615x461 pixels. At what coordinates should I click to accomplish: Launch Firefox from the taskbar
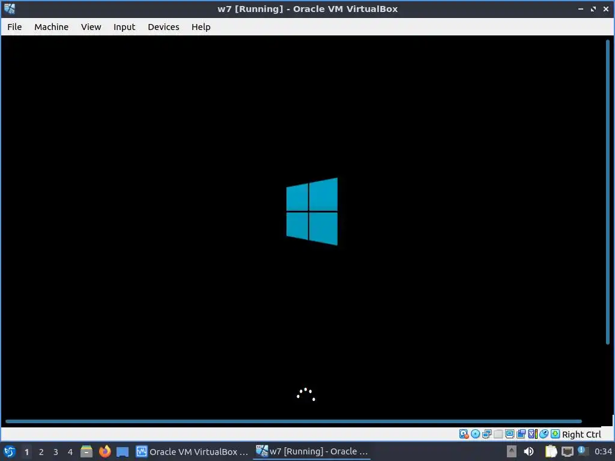pos(105,451)
